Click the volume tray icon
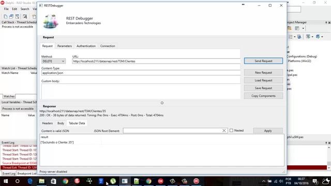Image resolution: width=331 pixels, height=186 pixels. (281, 181)
